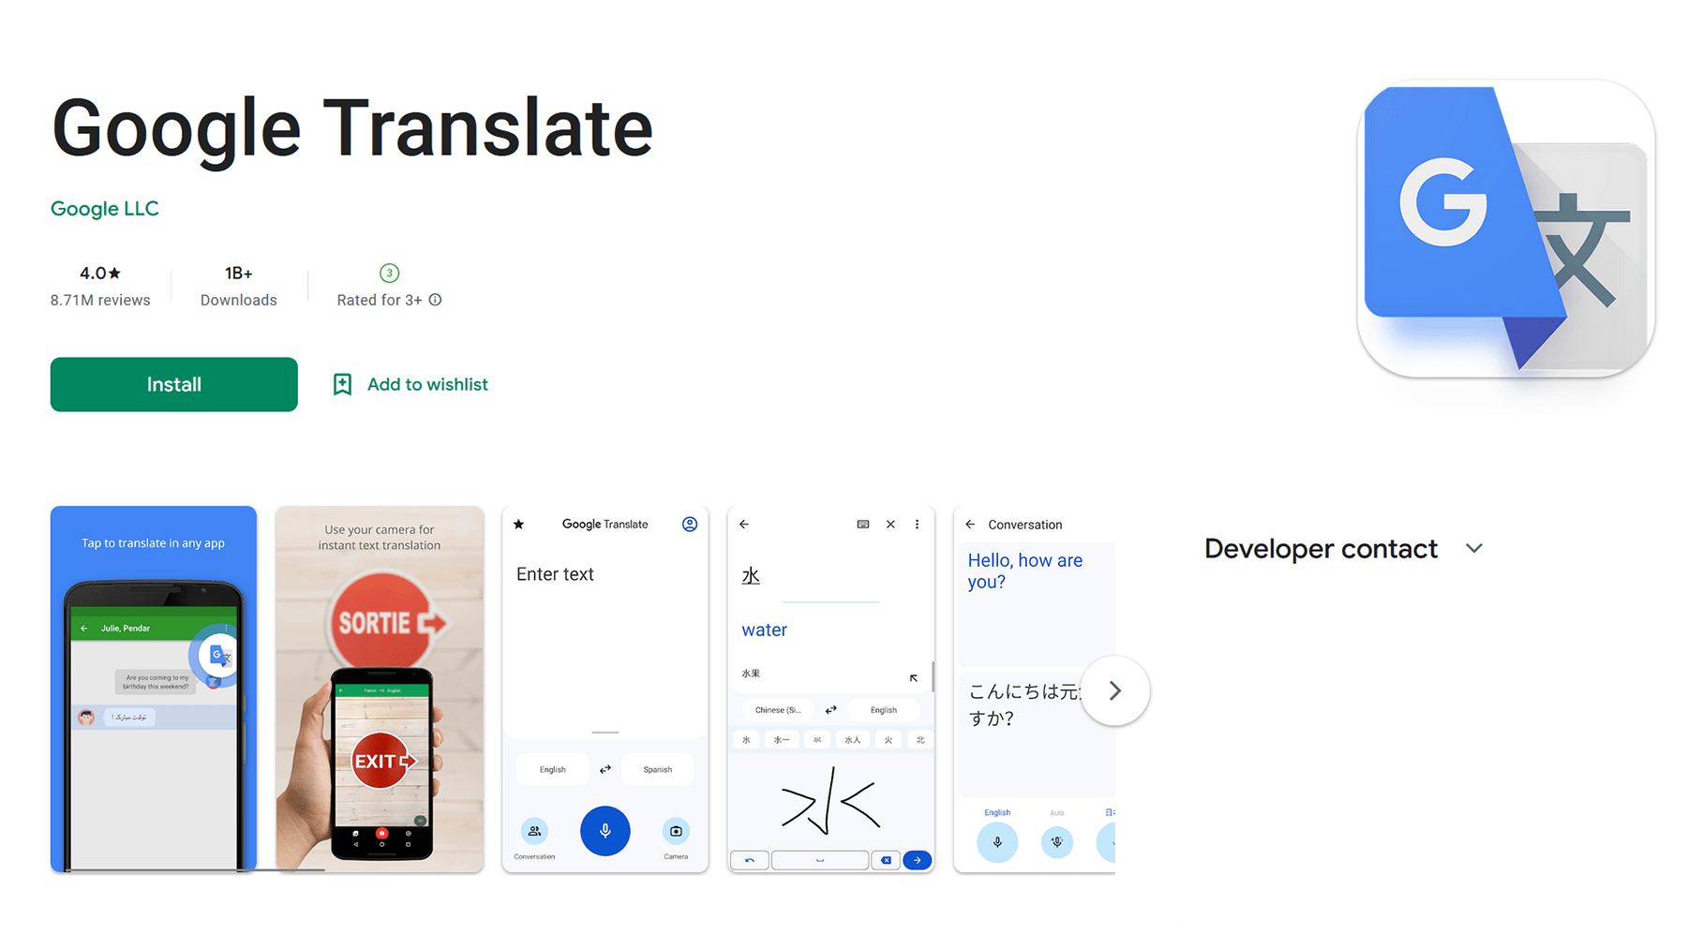Click the wishlist bookmark icon
The height and width of the screenshot is (949, 1687).
click(x=342, y=384)
